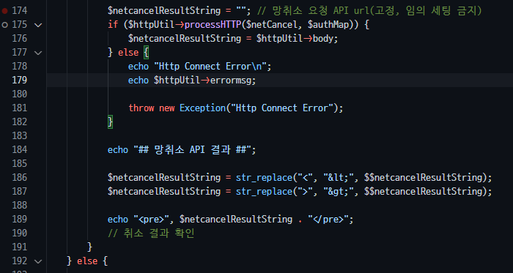Click str_replace on line 186
Image resolution: width=513 pixels, height=273 pixels.
(x=264, y=178)
